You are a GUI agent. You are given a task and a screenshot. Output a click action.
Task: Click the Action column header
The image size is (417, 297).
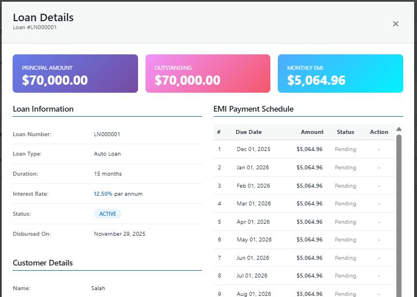click(x=379, y=132)
